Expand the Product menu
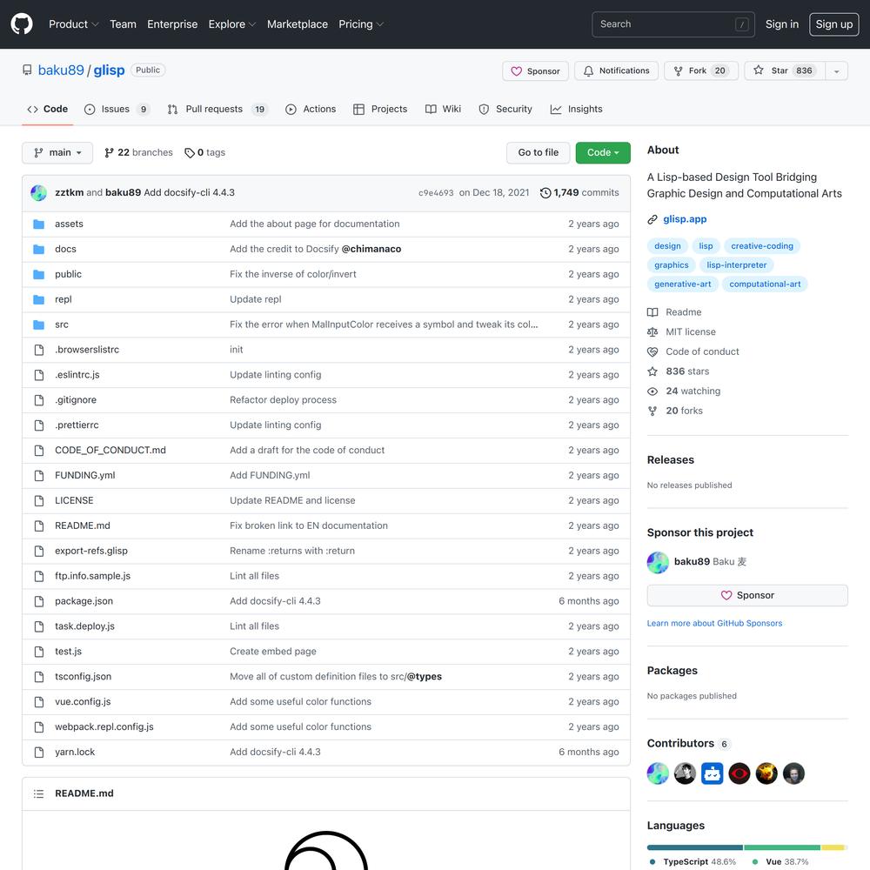This screenshot has width=870, height=870. [74, 24]
